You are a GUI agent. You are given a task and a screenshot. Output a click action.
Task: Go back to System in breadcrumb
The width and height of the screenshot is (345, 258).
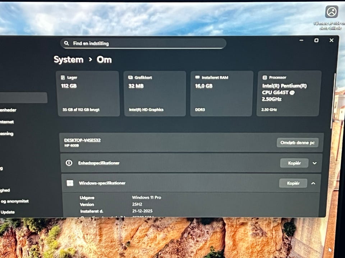click(x=68, y=60)
